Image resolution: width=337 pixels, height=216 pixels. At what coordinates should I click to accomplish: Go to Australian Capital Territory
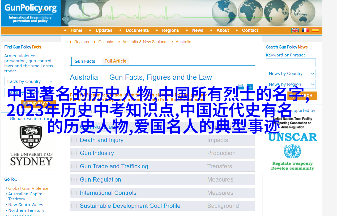(x=26, y=196)
